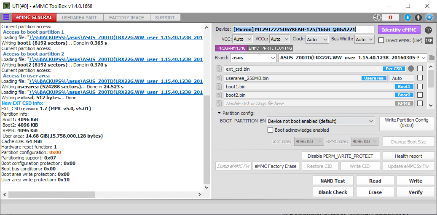Screen dimensions: 437x215
Task: Click the Blank Check button
Action: click(333, 192)
